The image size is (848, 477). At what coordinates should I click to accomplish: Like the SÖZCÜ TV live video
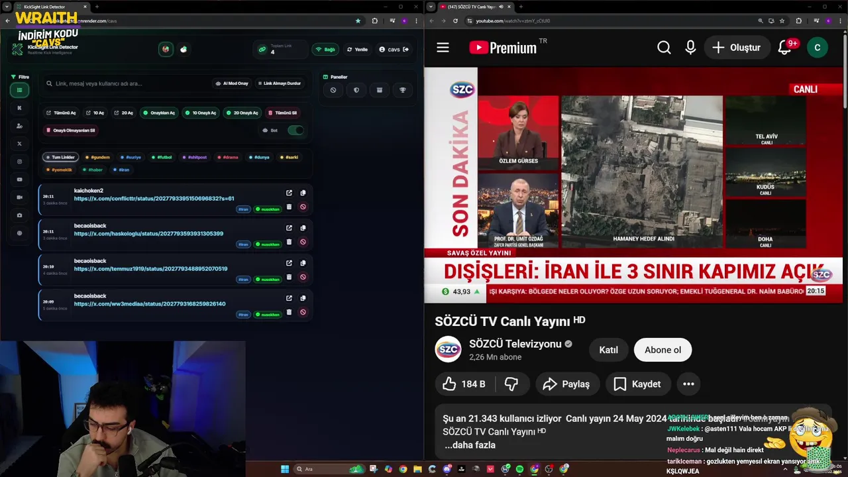click(x=464, y=384)
